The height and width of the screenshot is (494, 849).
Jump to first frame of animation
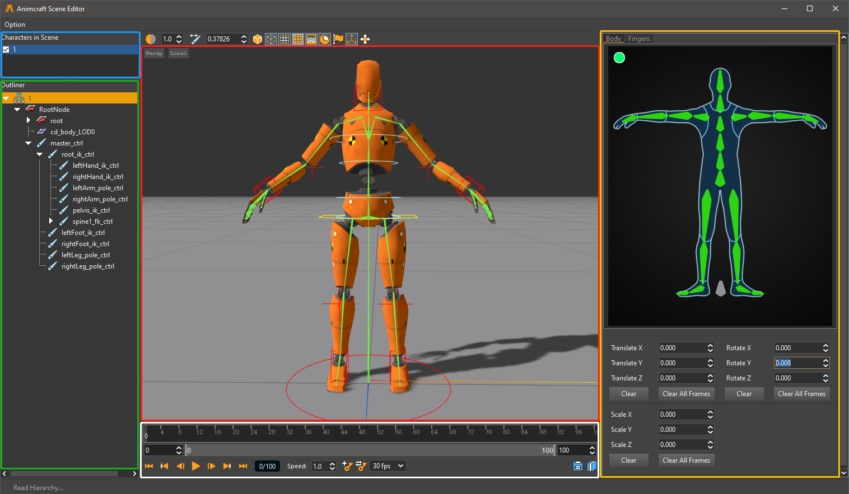[x=149, y=466]
